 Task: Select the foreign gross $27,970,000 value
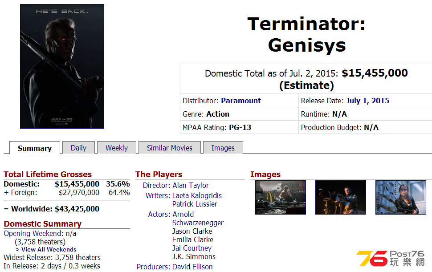pos(79,192)
